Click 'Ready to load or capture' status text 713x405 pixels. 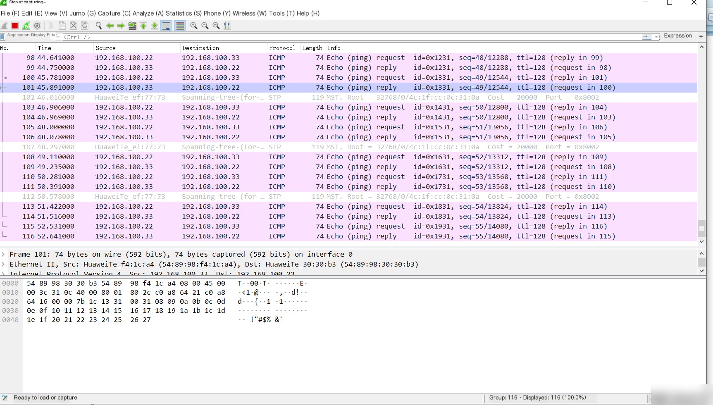pyautogui.click(x=45, y=398)
